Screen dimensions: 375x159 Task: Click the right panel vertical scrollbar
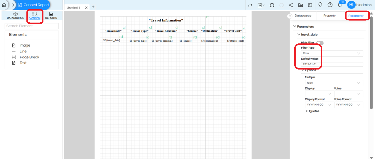[x=371, y=63]
